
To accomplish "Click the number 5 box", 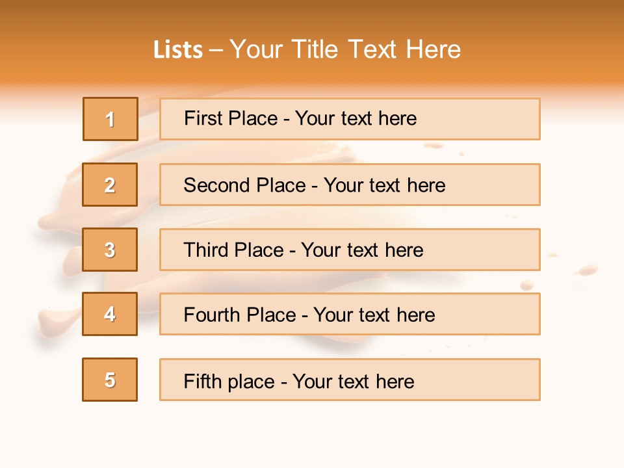I will click(110, 380).
